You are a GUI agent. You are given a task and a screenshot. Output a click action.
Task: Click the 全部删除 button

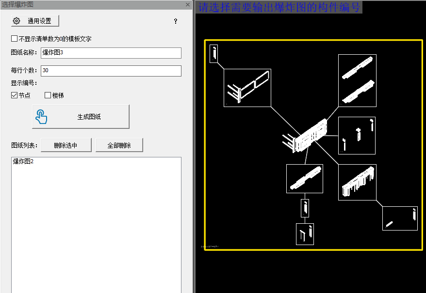[119, 145]
